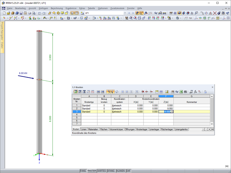Image resolution: width=231 pixels, height=173 pixels.
Task: Switch to the Materialien tab
Action: [93, 129]
